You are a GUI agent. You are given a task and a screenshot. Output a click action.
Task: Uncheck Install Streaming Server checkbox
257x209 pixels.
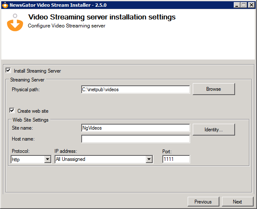click(x=8, y=71)
